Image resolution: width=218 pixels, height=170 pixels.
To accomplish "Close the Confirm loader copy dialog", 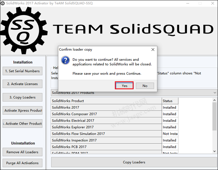I will click(x=153, y=49).
